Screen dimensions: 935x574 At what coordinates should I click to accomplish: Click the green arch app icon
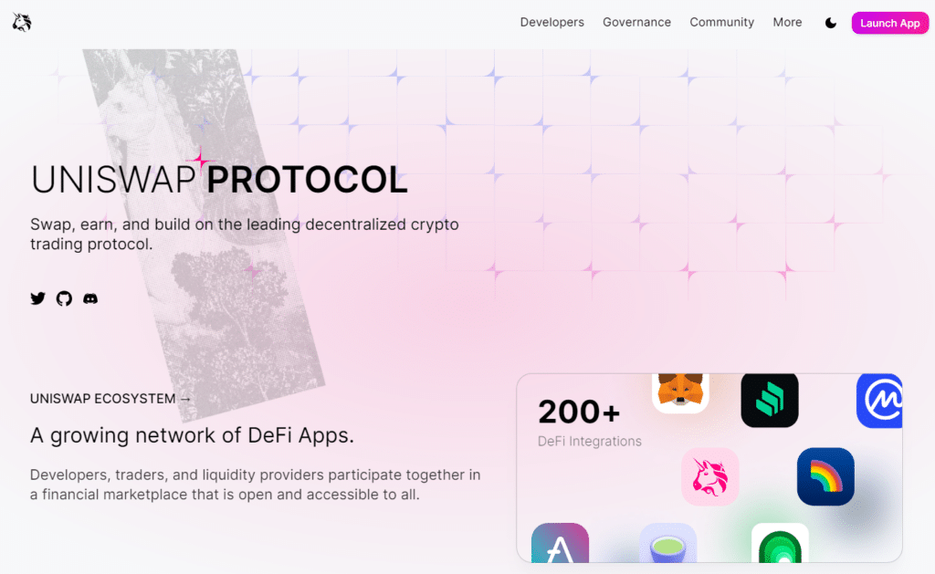pyautogui.click(x=780, y=543)
